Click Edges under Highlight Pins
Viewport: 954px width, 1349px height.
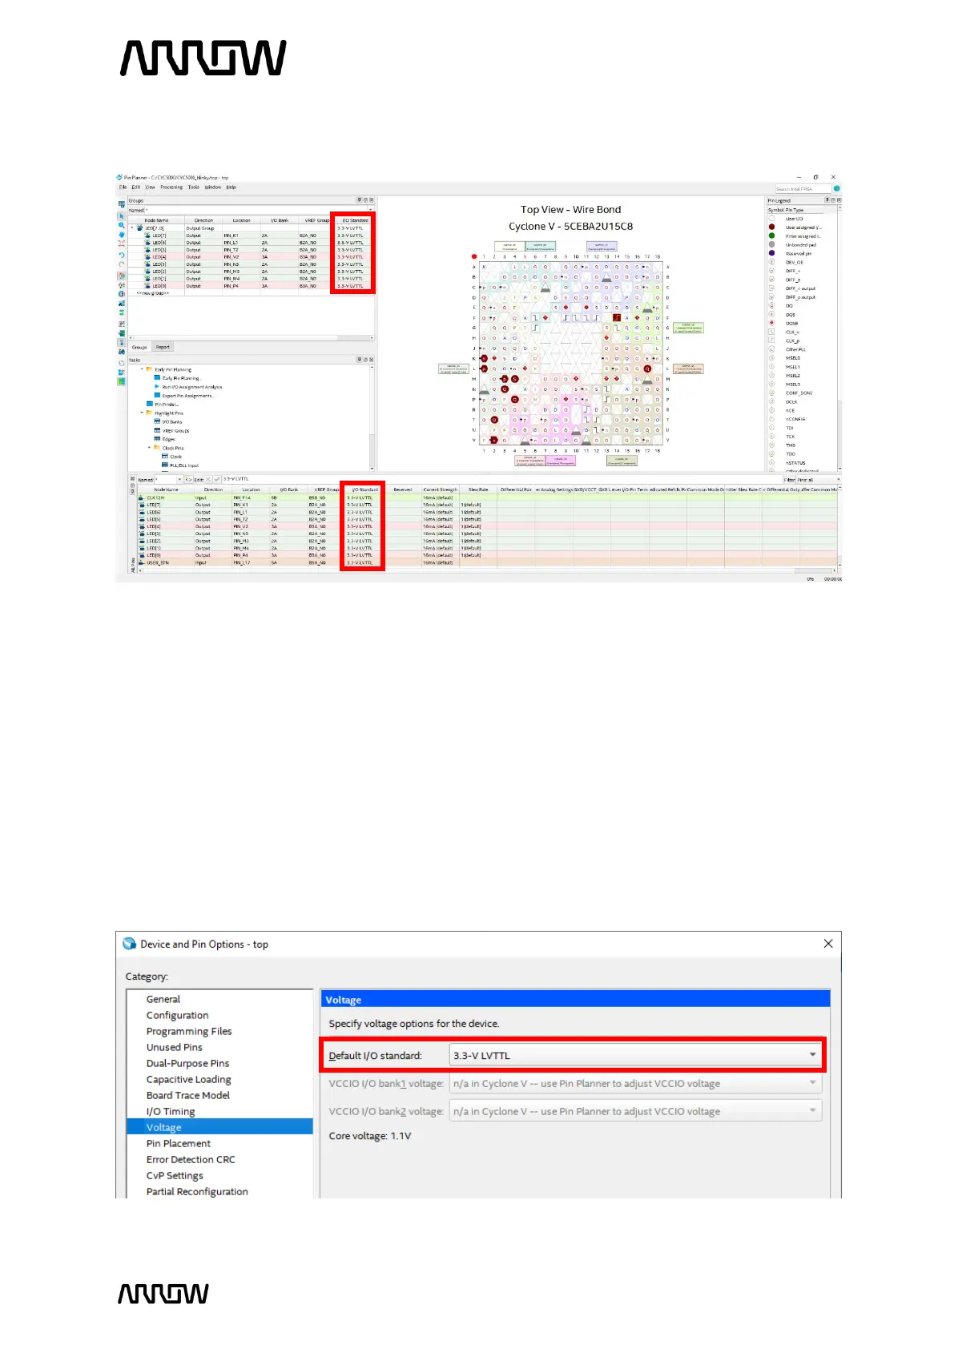(x=168, y=439)
